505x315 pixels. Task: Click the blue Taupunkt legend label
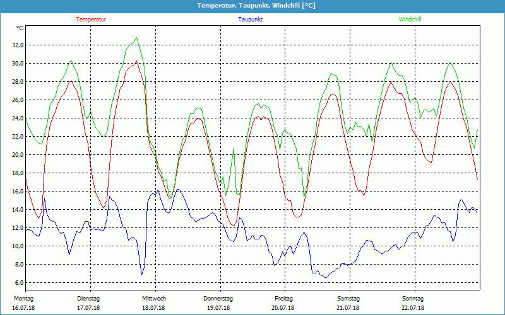click(250, 20)
